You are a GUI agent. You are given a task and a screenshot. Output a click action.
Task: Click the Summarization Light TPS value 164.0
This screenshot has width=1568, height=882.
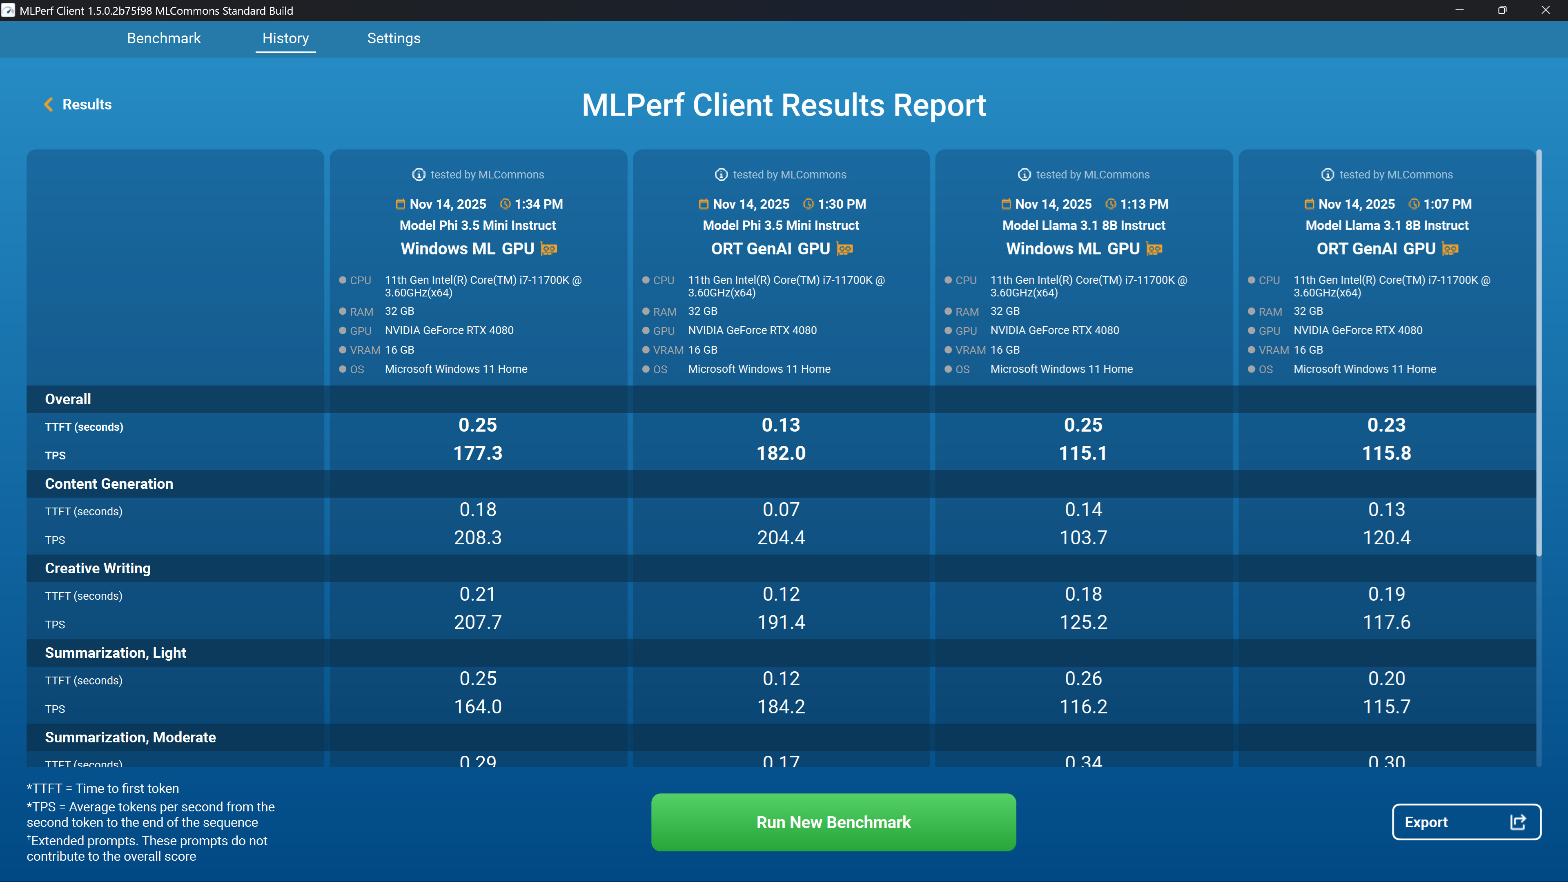(478, 707)
